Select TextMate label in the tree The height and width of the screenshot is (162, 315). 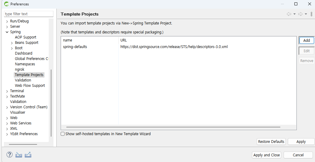pyautogui.click(x=17, y=96)
